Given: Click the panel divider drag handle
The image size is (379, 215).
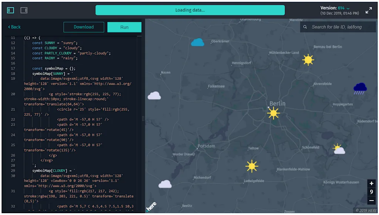Looking at the screenshot, I should tap(143, 119).
